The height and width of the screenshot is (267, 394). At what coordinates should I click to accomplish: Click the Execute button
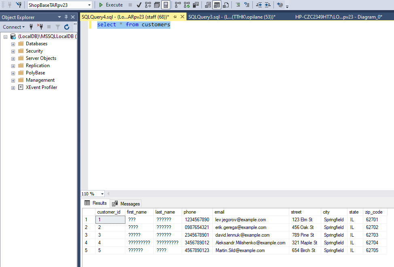[x=111, y=5]
